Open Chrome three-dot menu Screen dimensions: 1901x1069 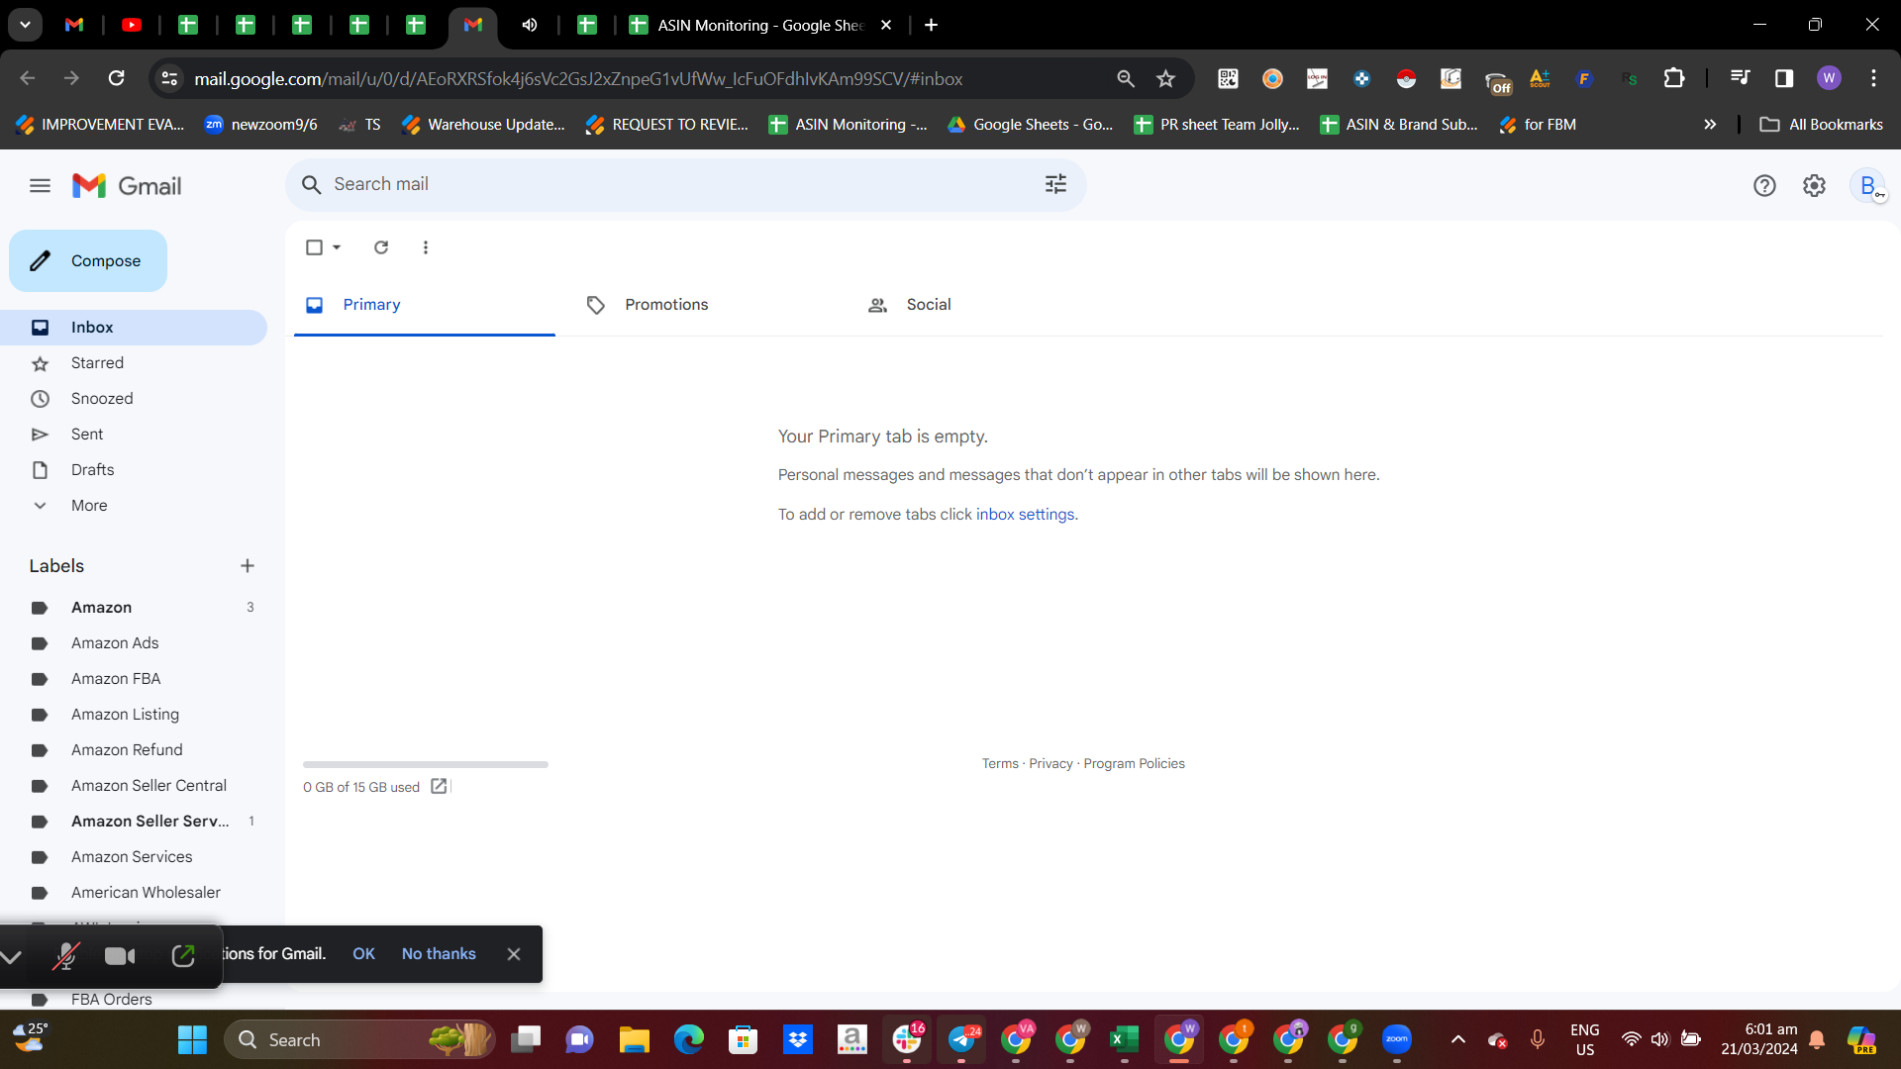pos(1873,78)
